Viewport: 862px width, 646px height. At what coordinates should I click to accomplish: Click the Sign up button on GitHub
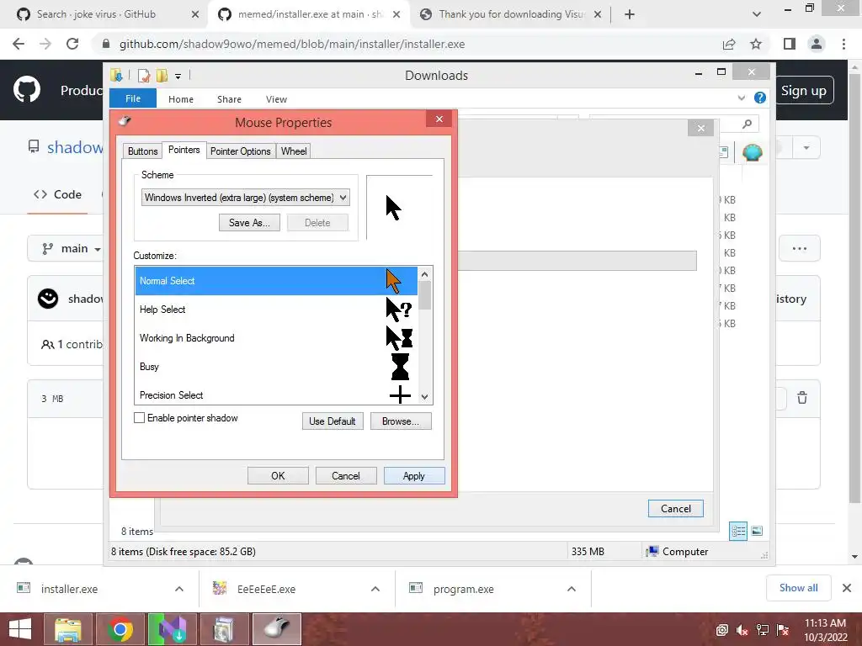click(x=804, y=91)
